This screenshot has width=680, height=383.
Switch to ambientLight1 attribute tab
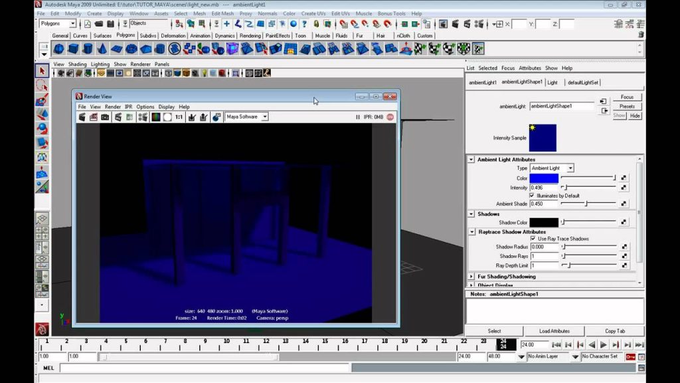(x=483, y=82)
